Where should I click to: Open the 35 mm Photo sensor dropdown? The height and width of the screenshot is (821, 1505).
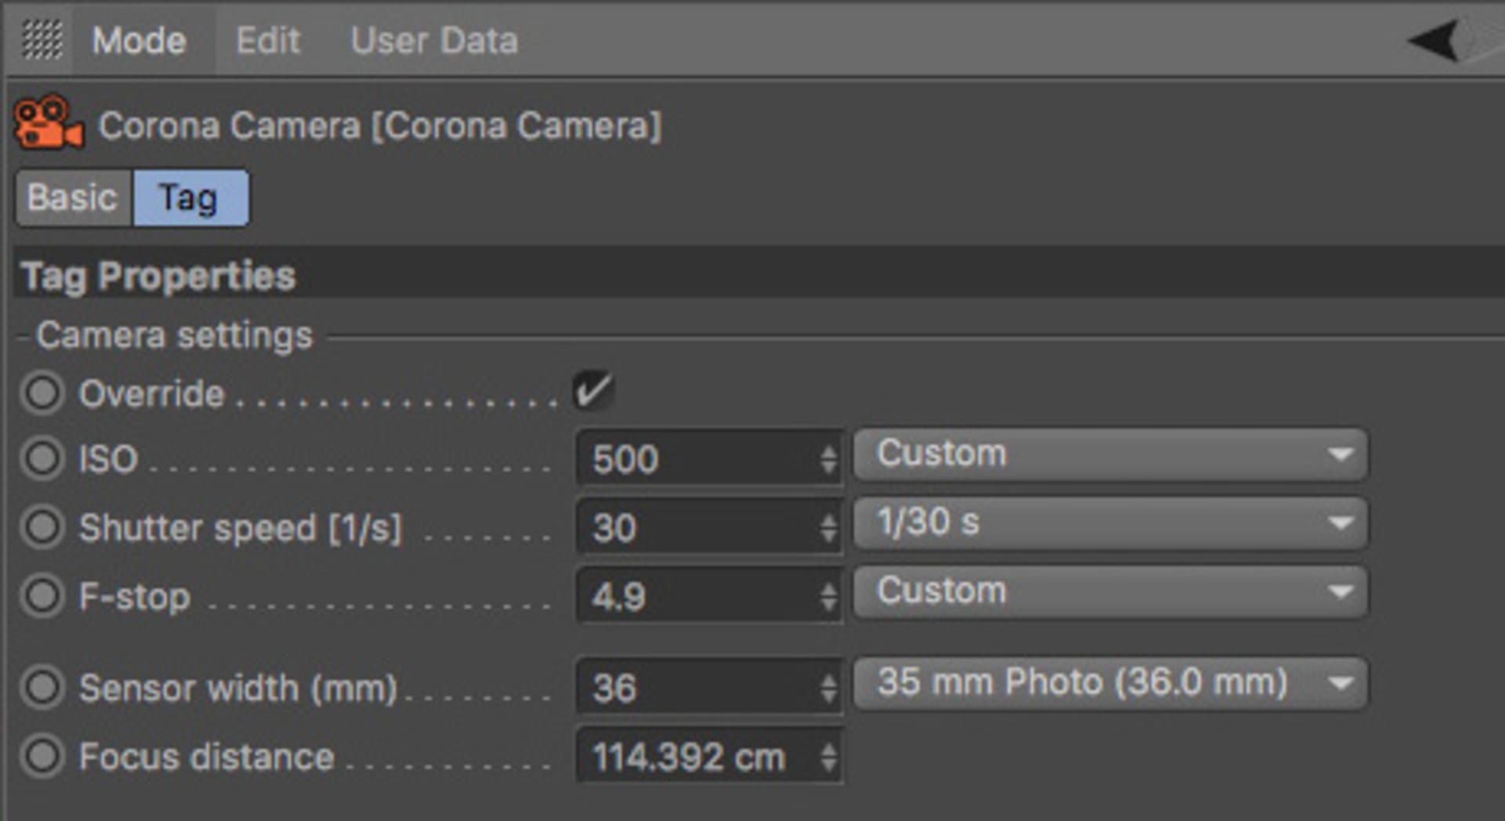point(1111,683)
